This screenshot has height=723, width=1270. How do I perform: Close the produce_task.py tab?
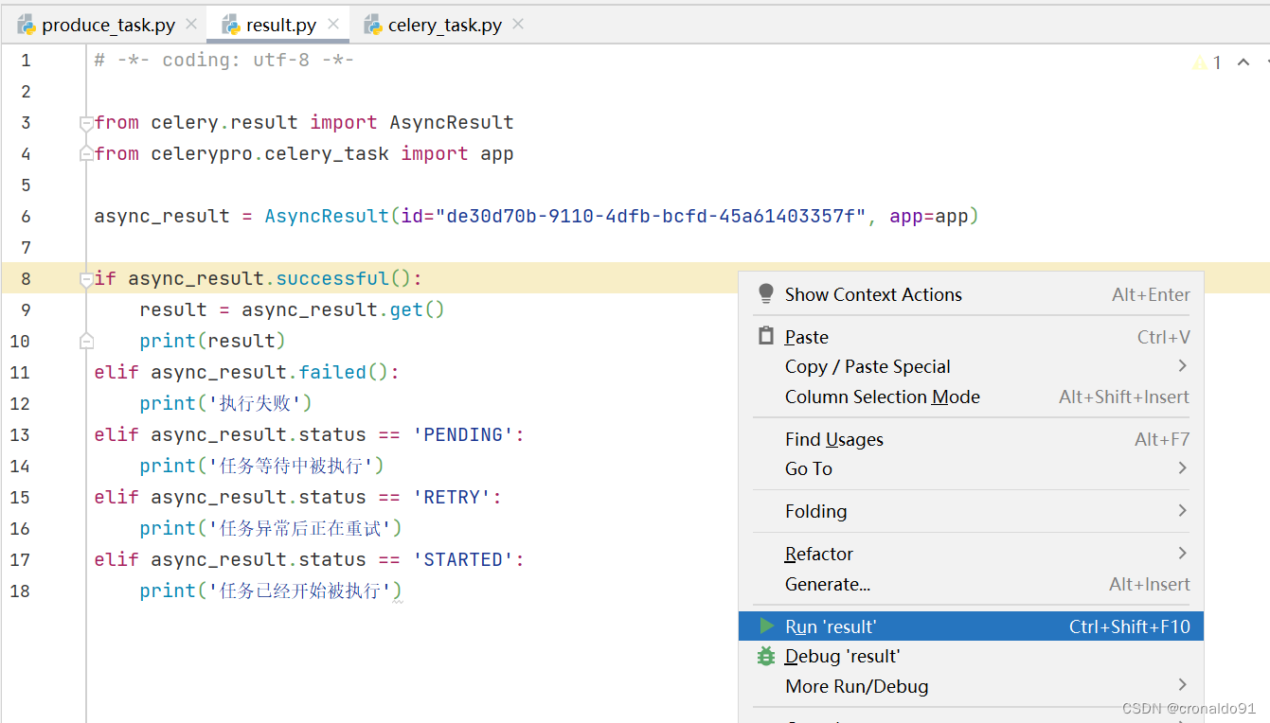click(x=191, y=24)
